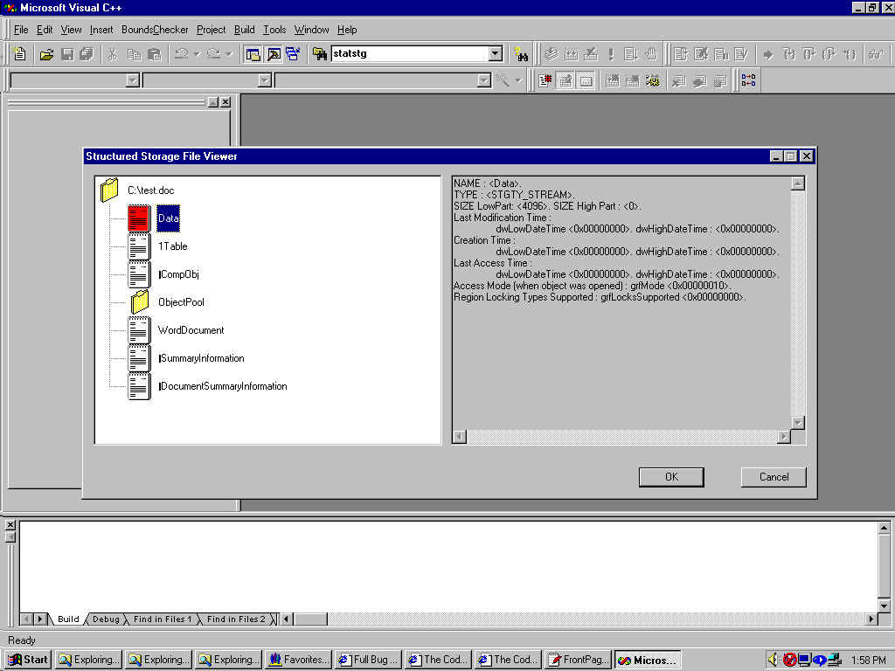Image resolution: width=895 pixels, height=671 pixels.
Task: Open Favorites taskbar button
Action: (x=299, y=660)
